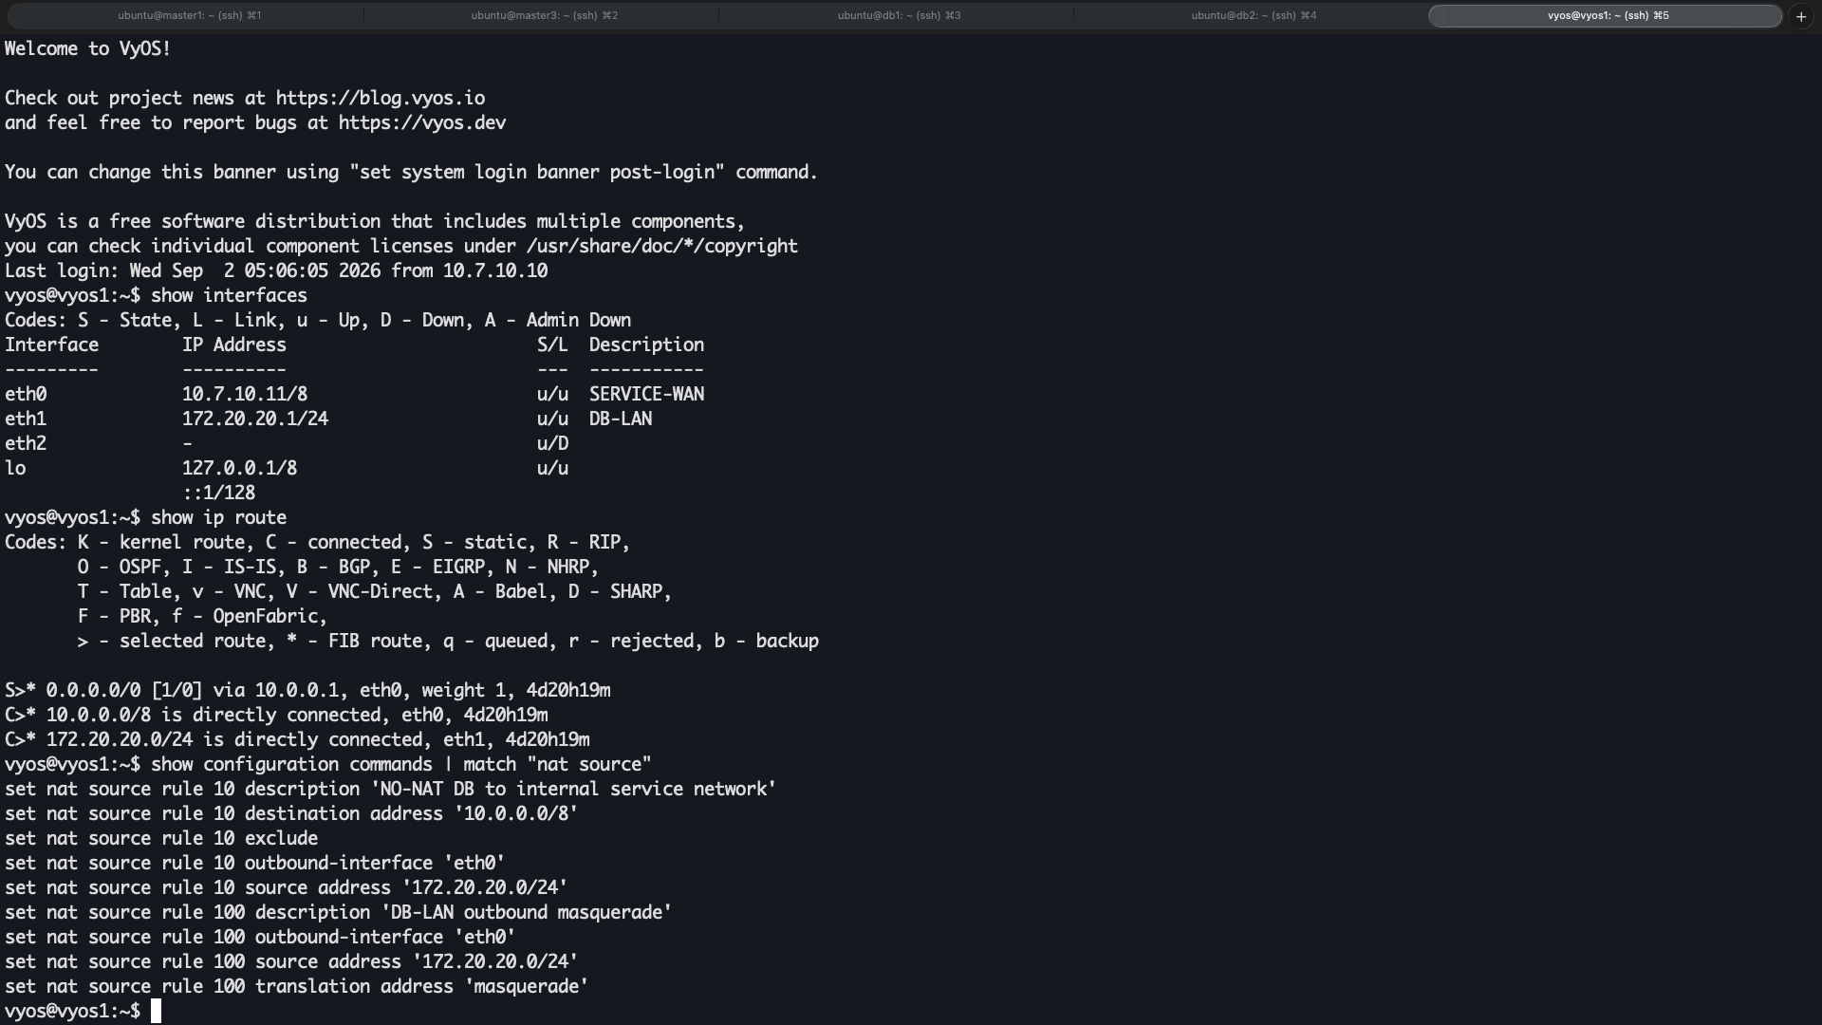The image size is (1822, 1025).
Task: Click the lo loopback interface name
Action: coord(15,468)
